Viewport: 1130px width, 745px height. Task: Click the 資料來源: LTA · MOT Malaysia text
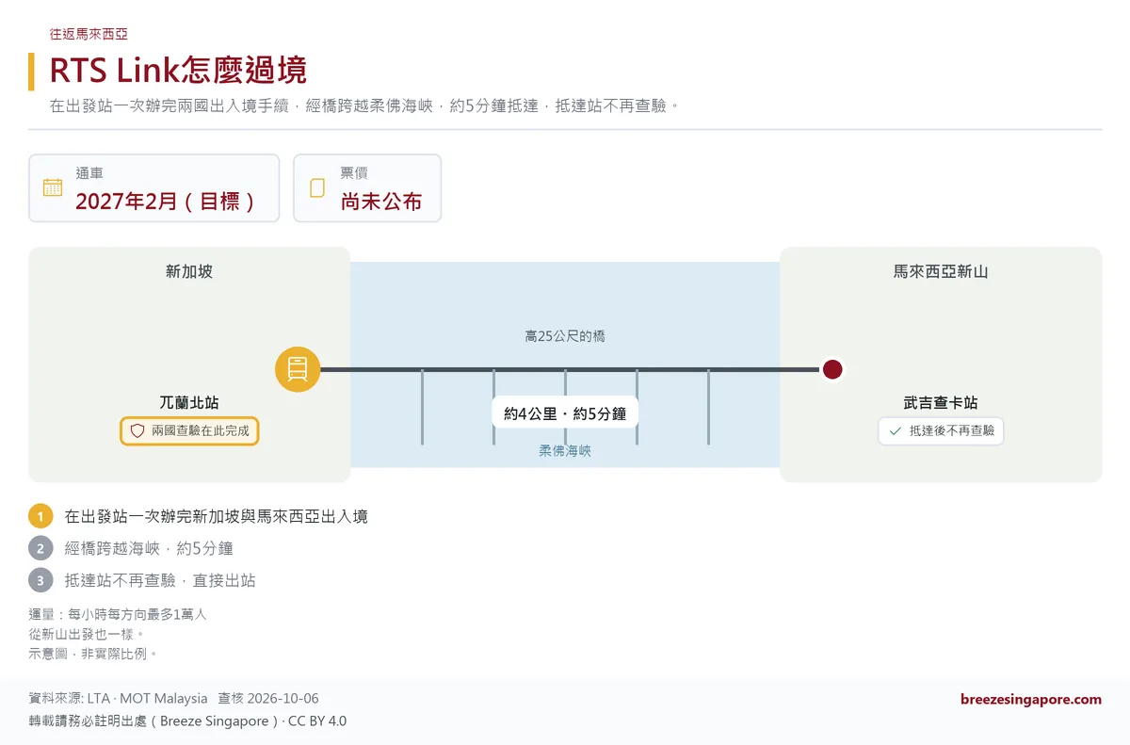[x=119, y=699]
